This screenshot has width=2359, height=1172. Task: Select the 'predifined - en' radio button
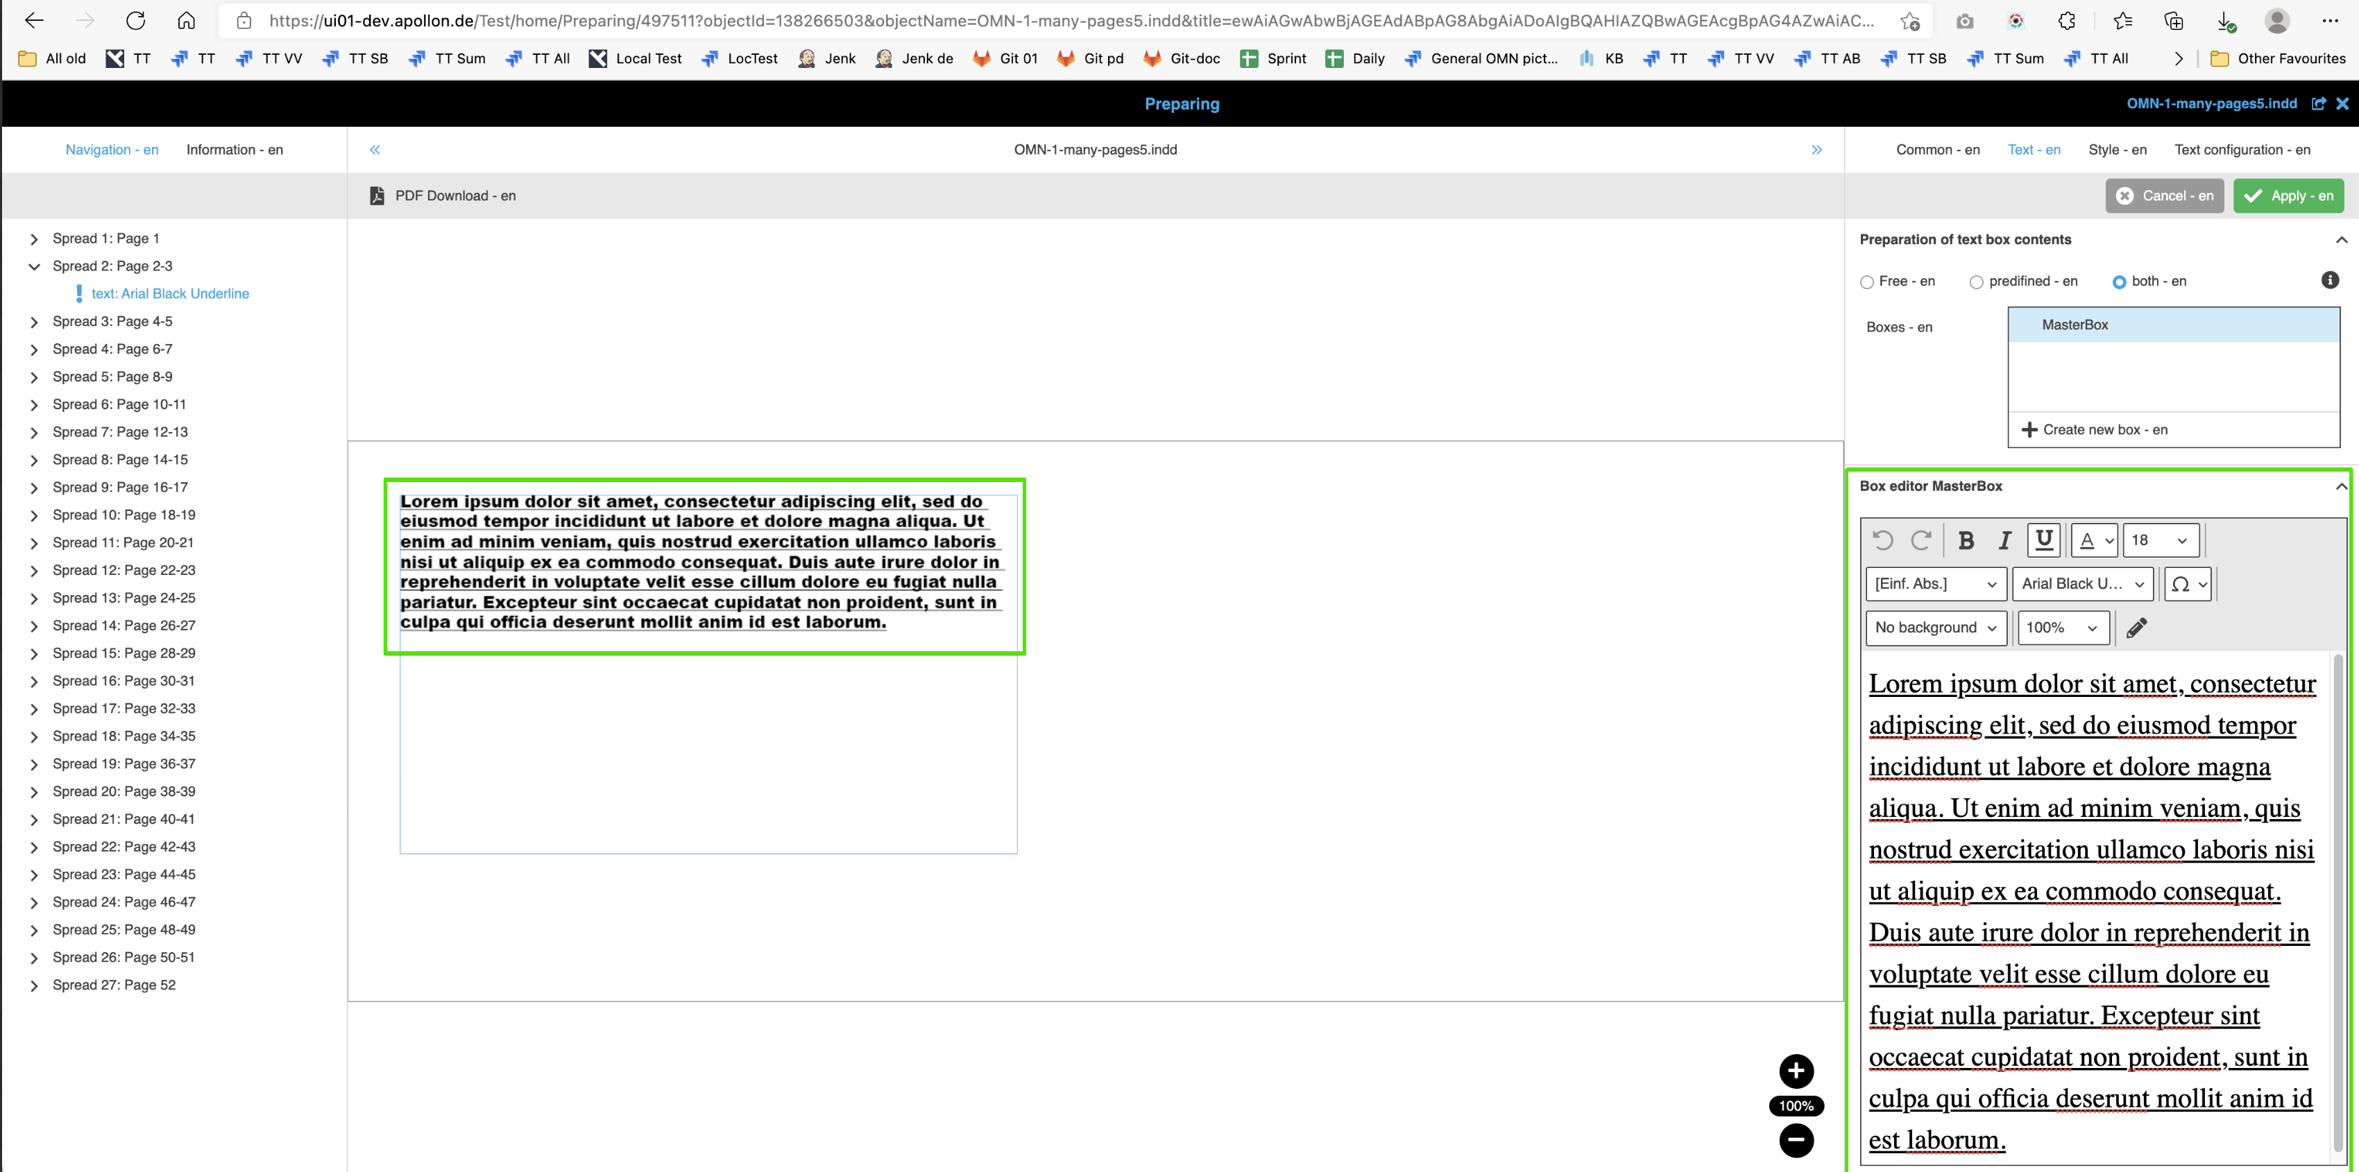point(1976,282)
